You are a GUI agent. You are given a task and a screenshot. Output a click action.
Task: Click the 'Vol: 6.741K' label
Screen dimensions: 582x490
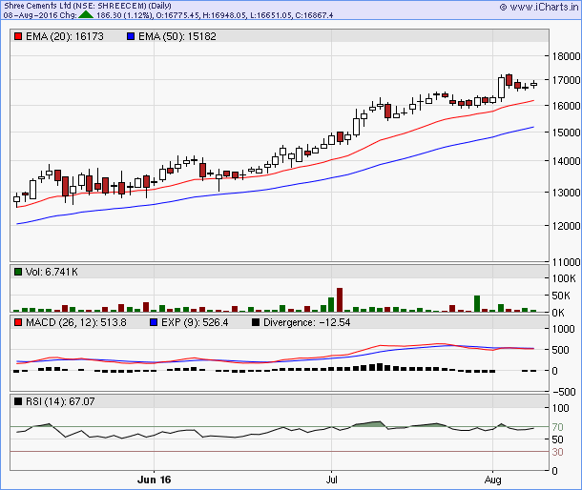pyautogui.click(x=52, y=272)
